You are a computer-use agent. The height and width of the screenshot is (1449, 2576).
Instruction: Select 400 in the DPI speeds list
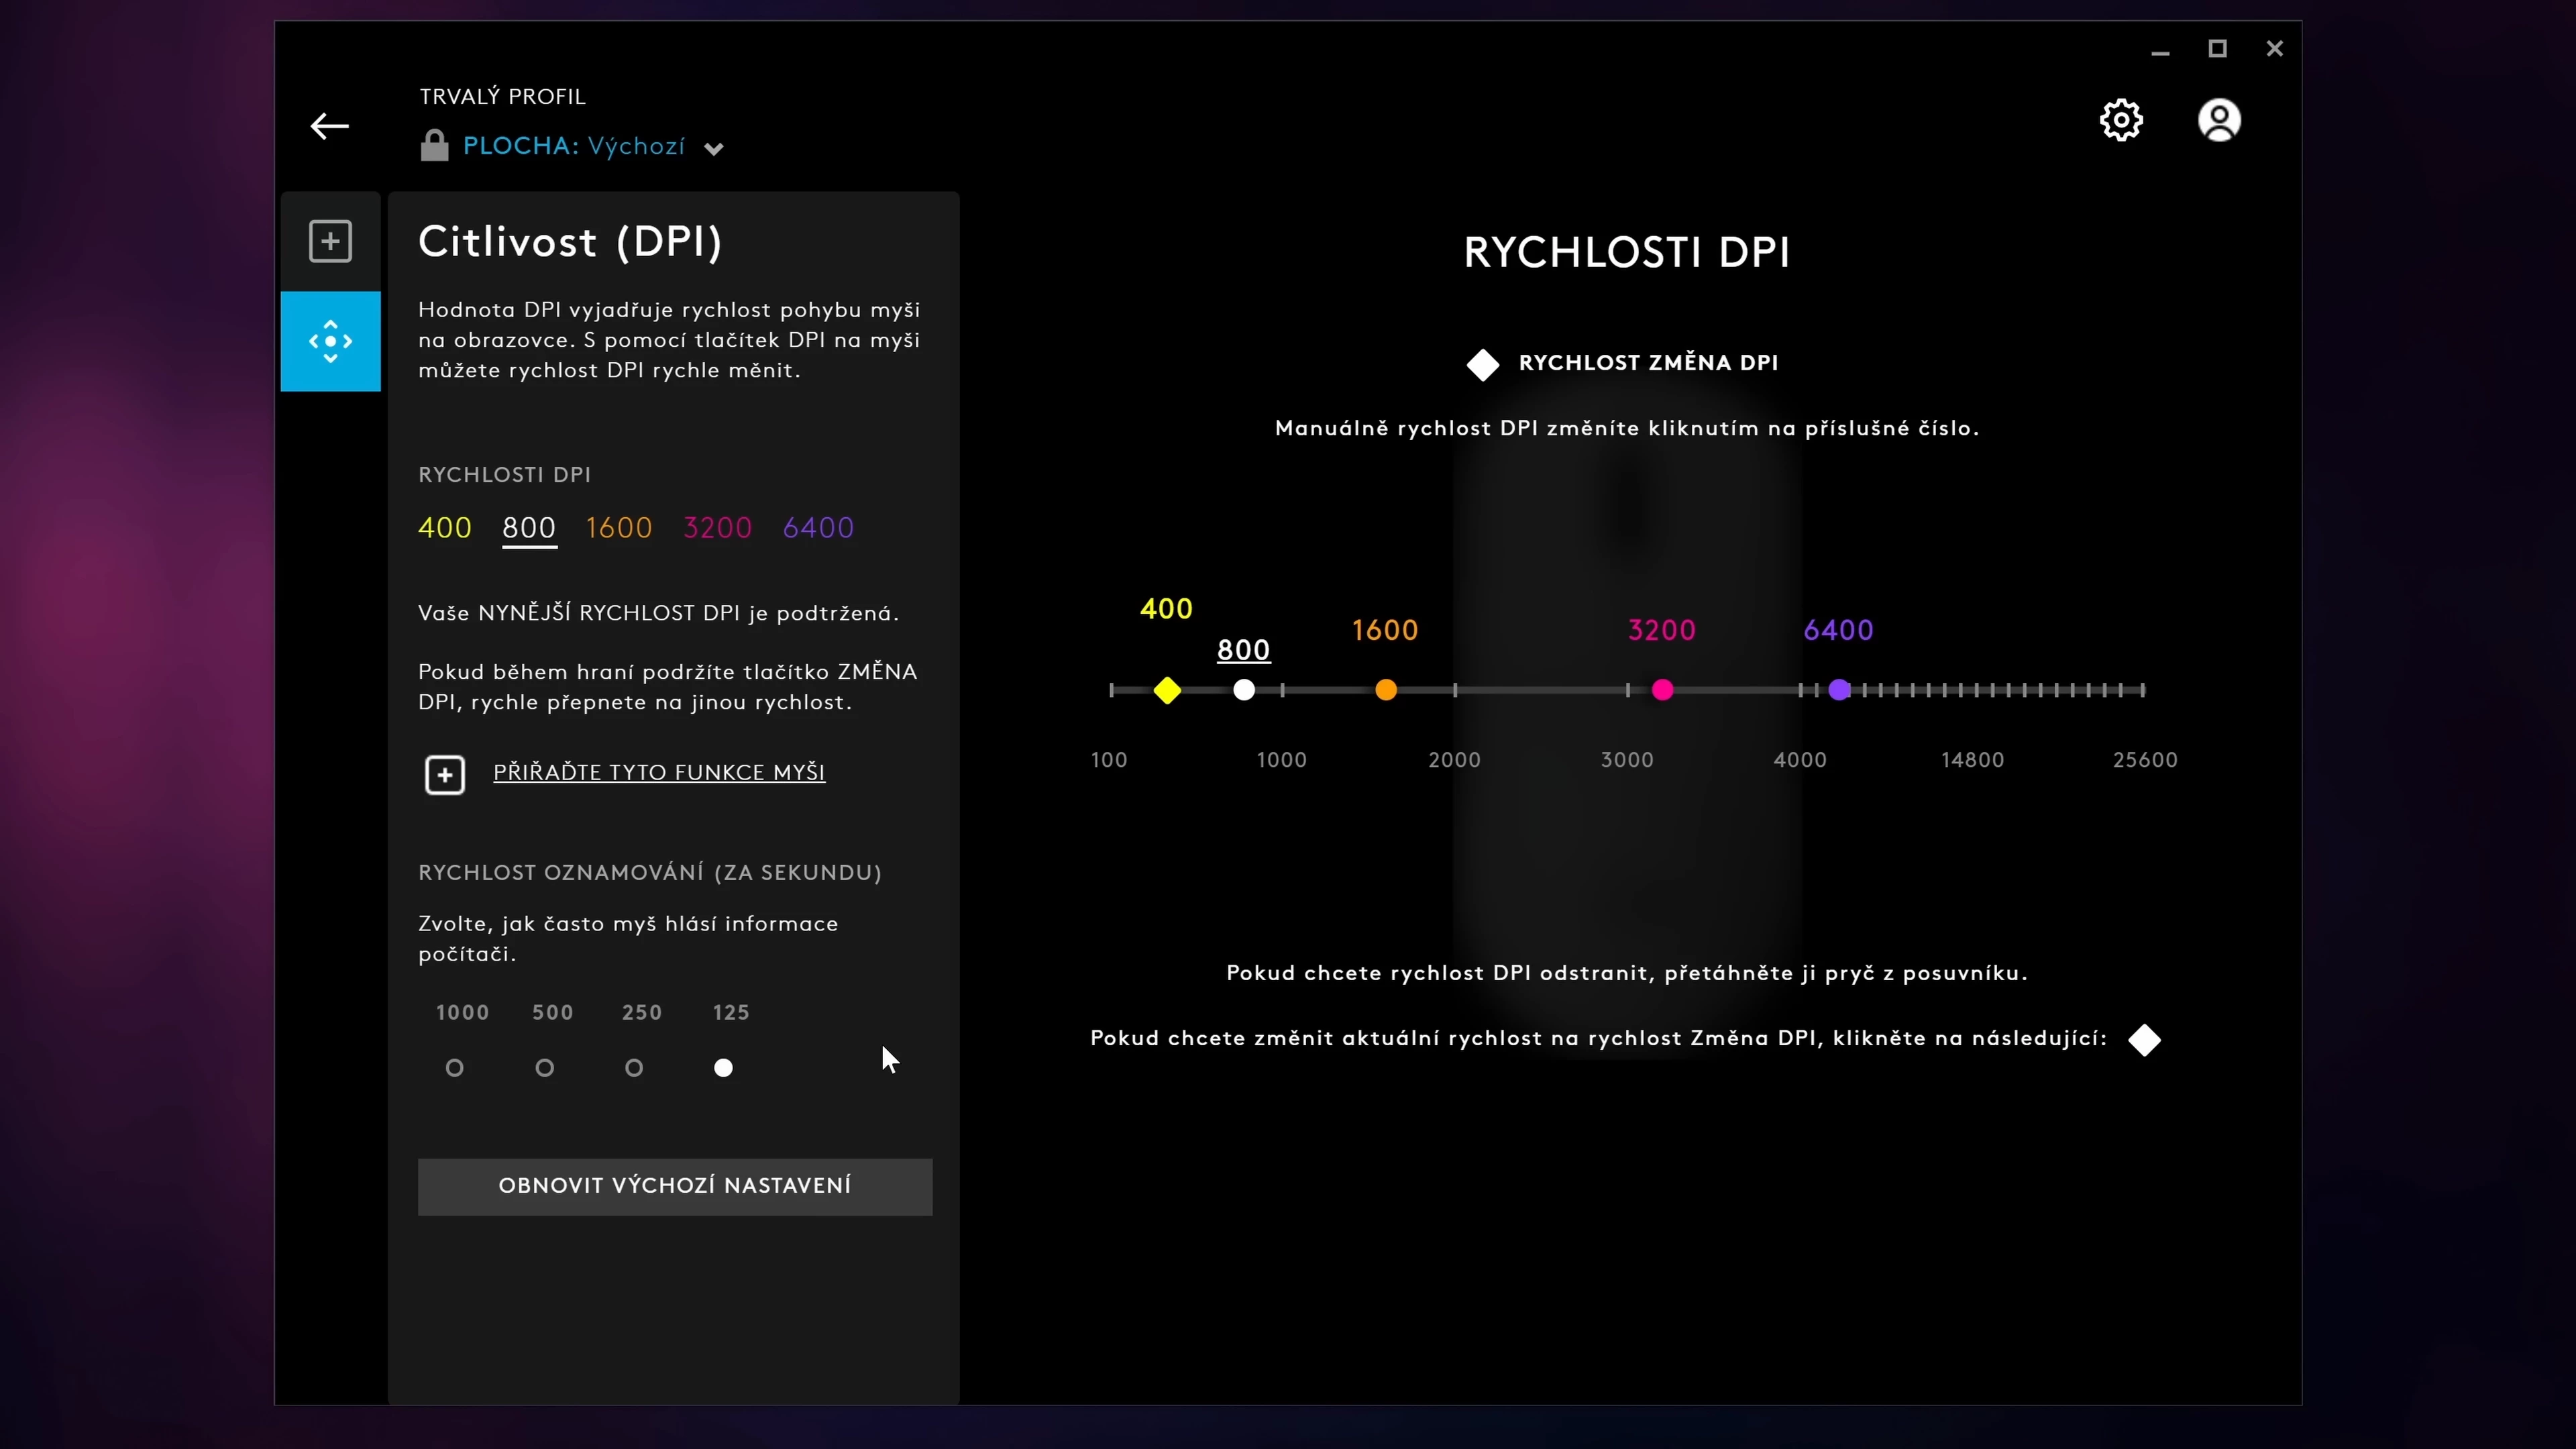pyautogui.click(x=444, y=528)
